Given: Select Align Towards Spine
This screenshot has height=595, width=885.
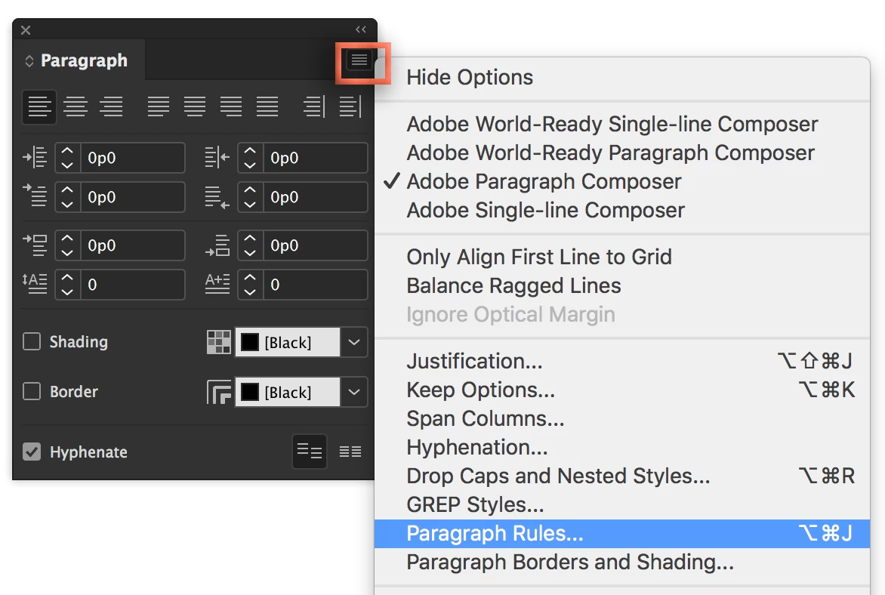Looking at the screenshot, I should tap(314, 106).
